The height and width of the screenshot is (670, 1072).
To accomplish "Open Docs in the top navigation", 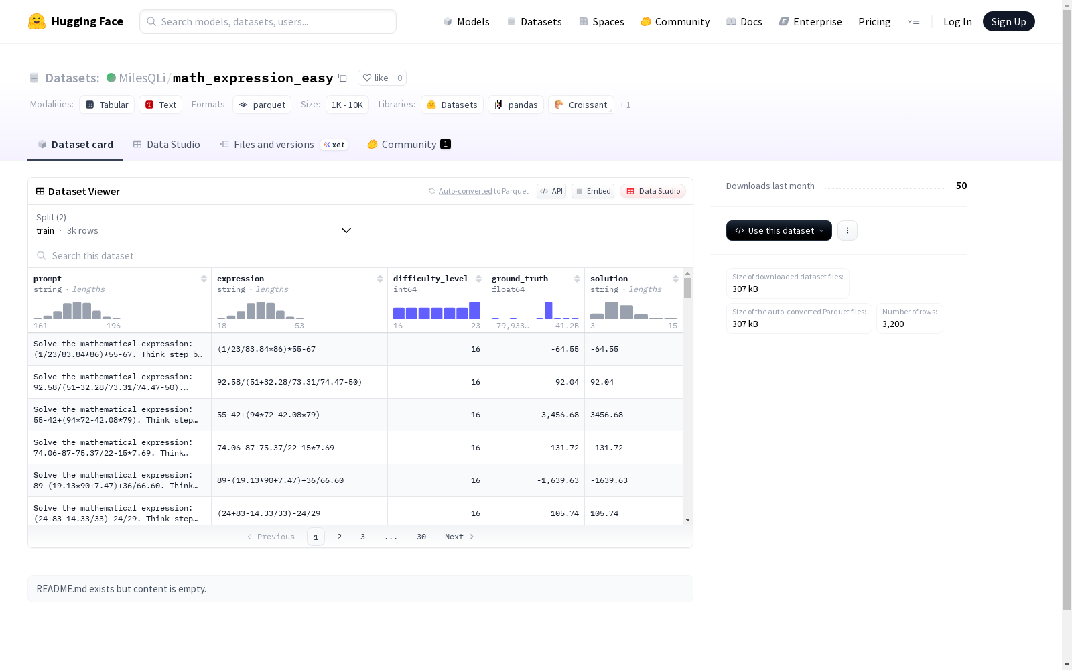I will pyautogui.click(x=744, y=21).
